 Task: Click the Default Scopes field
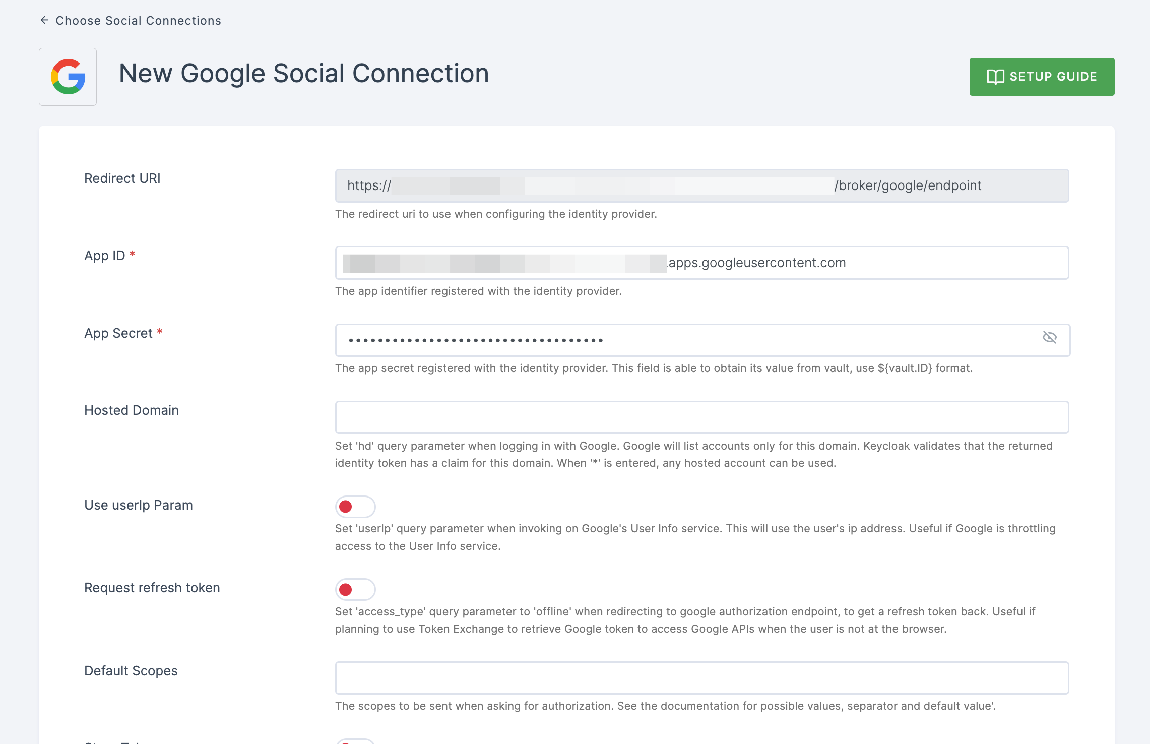pyautogui.click(x=702, y=678)
